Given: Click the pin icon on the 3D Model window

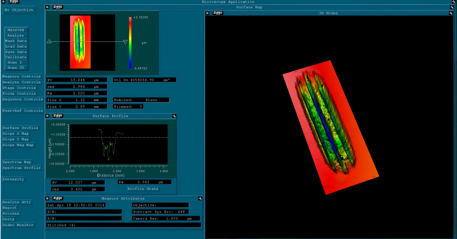Looking at the screenshot, I should pos(451,13).
